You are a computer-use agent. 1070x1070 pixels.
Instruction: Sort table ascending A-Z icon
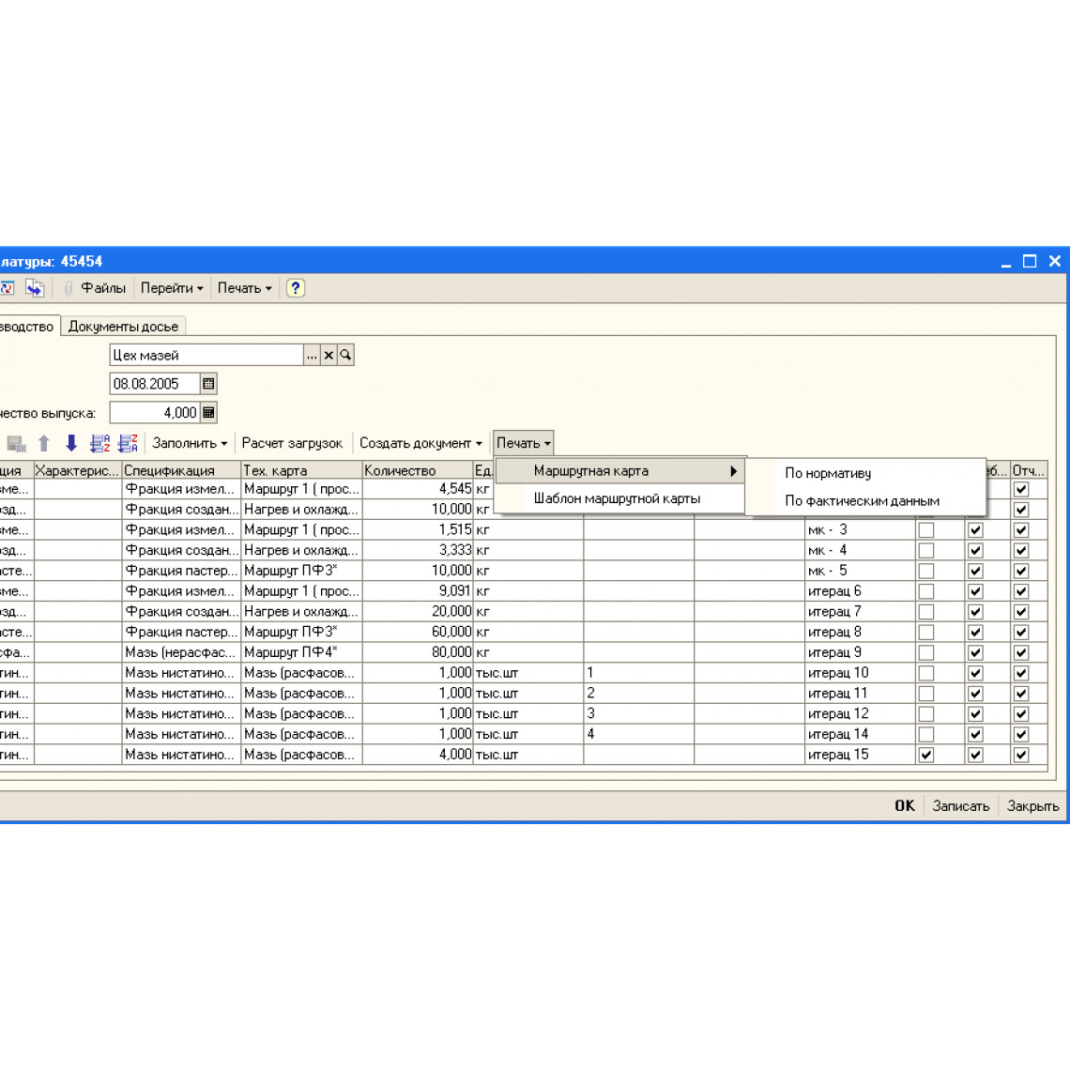pyautogui.click(x=99, y=444)
